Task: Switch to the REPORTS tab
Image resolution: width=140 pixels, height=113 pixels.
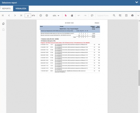Action: pyautogui.click(x=6, y=8)
